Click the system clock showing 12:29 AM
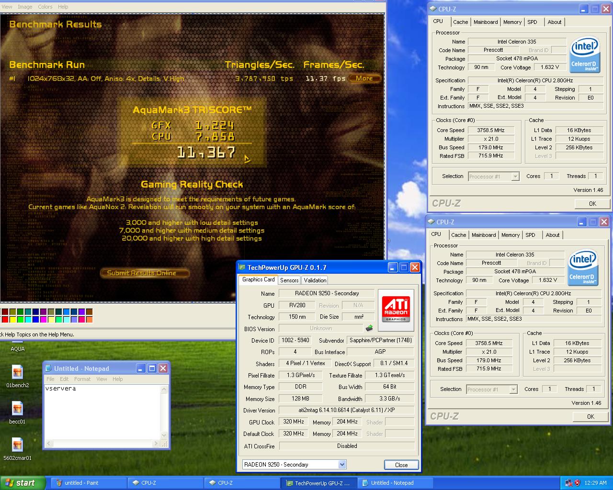Viewport: 613px width, 490px height. pos(596,483)
